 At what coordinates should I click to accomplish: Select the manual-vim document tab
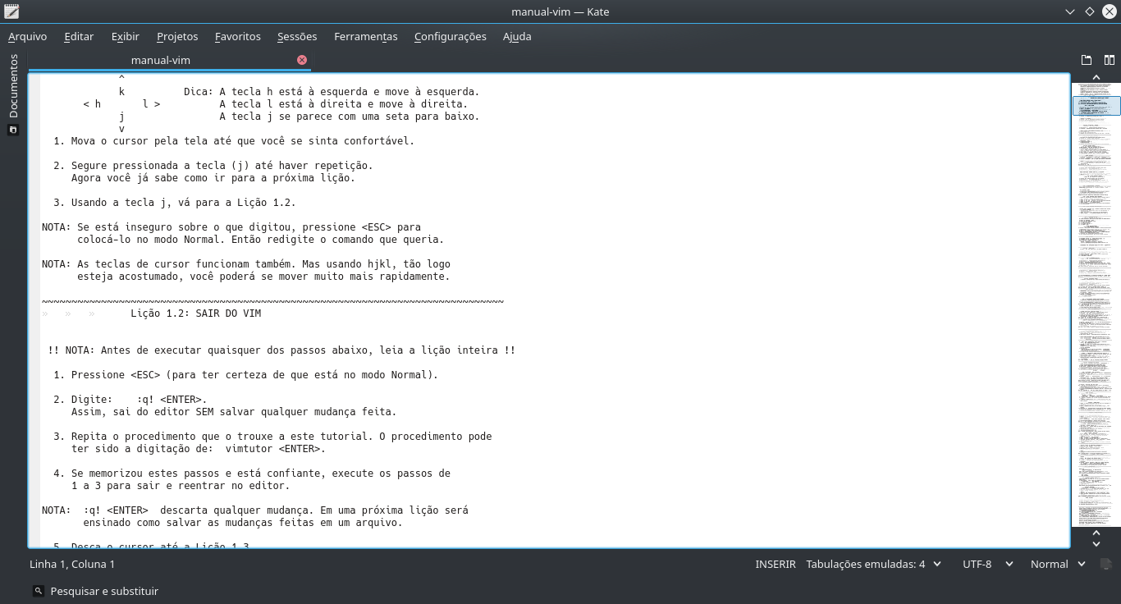[170, 60]
